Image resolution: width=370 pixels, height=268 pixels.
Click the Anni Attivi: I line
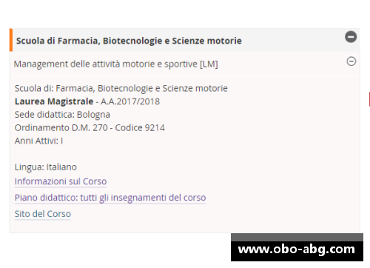coord(38,141)
